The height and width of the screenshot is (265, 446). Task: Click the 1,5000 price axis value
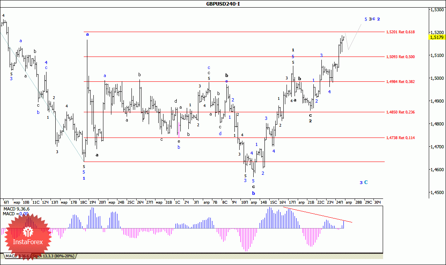437,78
